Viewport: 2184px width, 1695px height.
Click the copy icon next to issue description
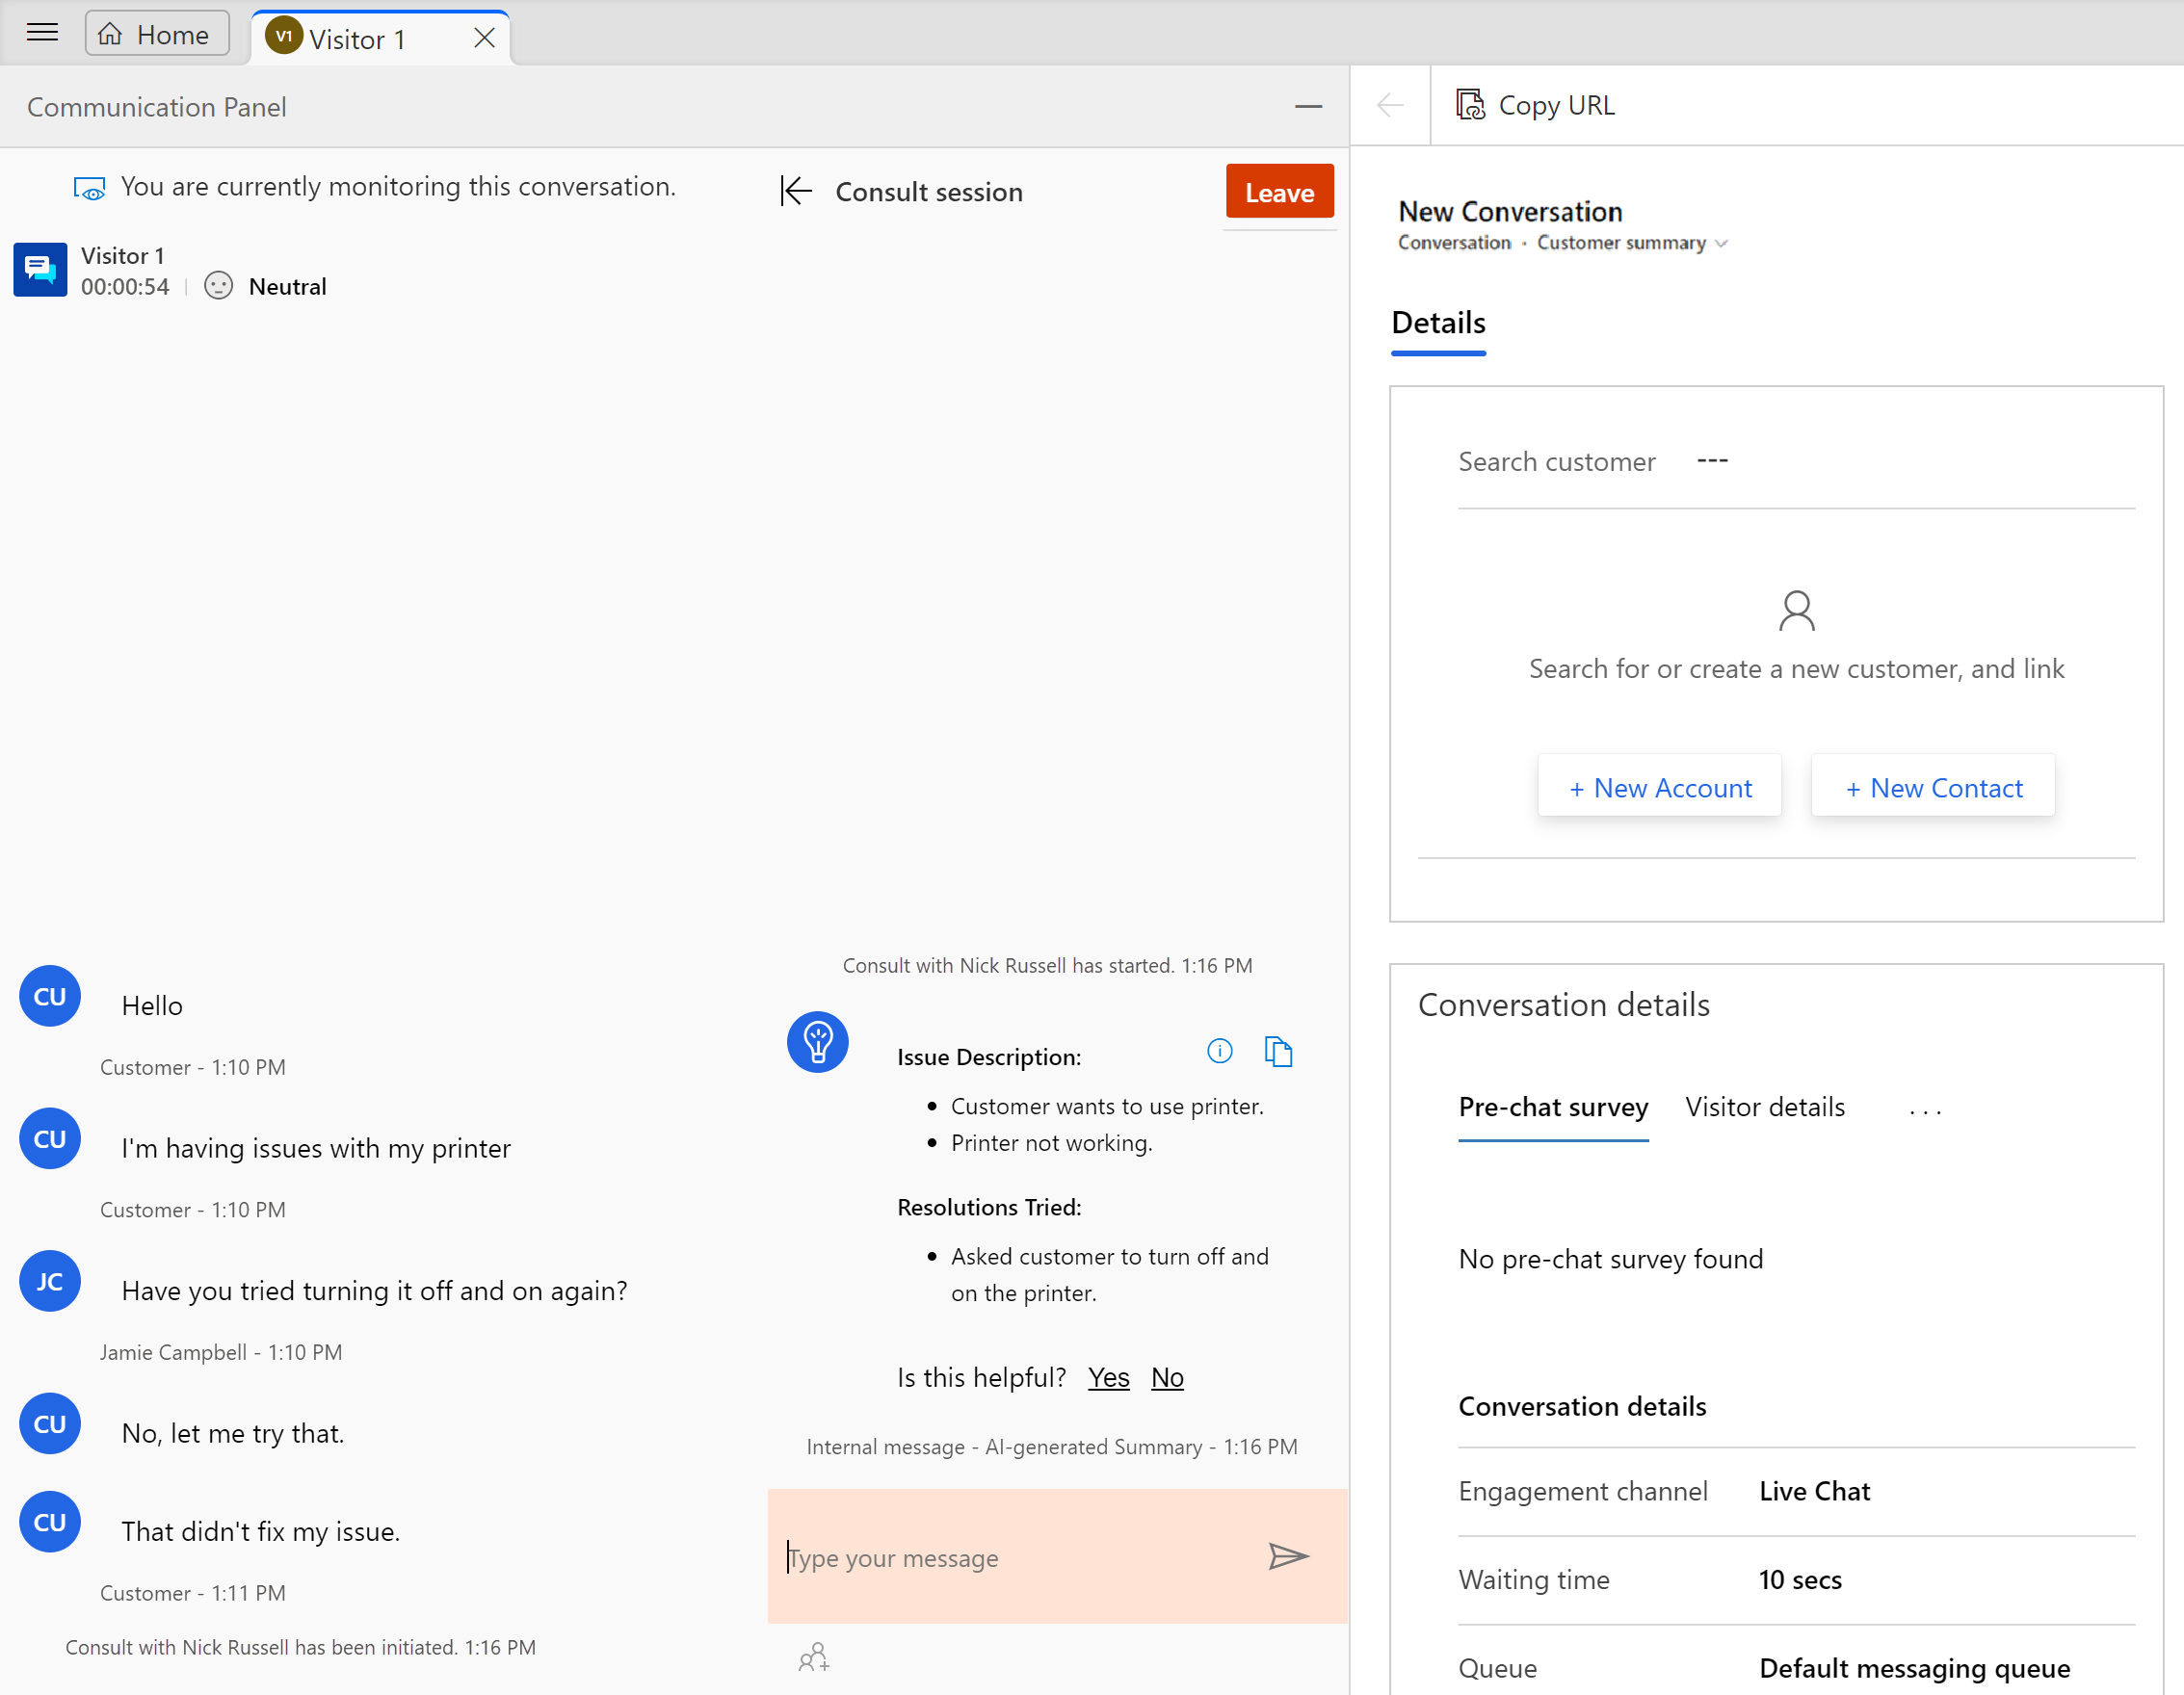pos(1280,1052)
